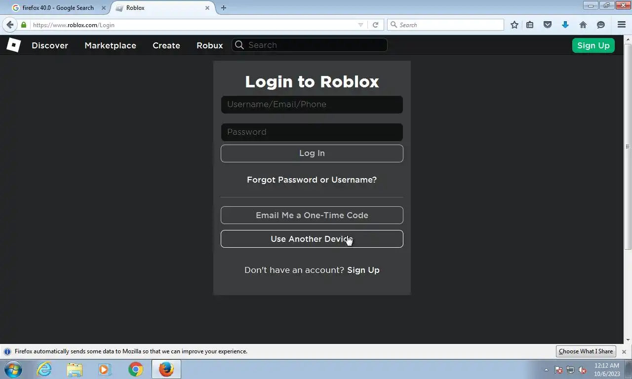This screenshot has width=632, height=379.
Task: Show hidden system tray icons
Action: [x=546, y=370]
